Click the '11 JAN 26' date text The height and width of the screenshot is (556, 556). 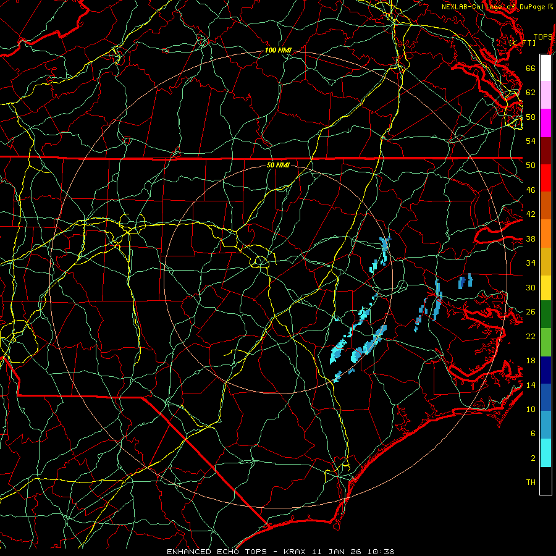click(337, 552)
